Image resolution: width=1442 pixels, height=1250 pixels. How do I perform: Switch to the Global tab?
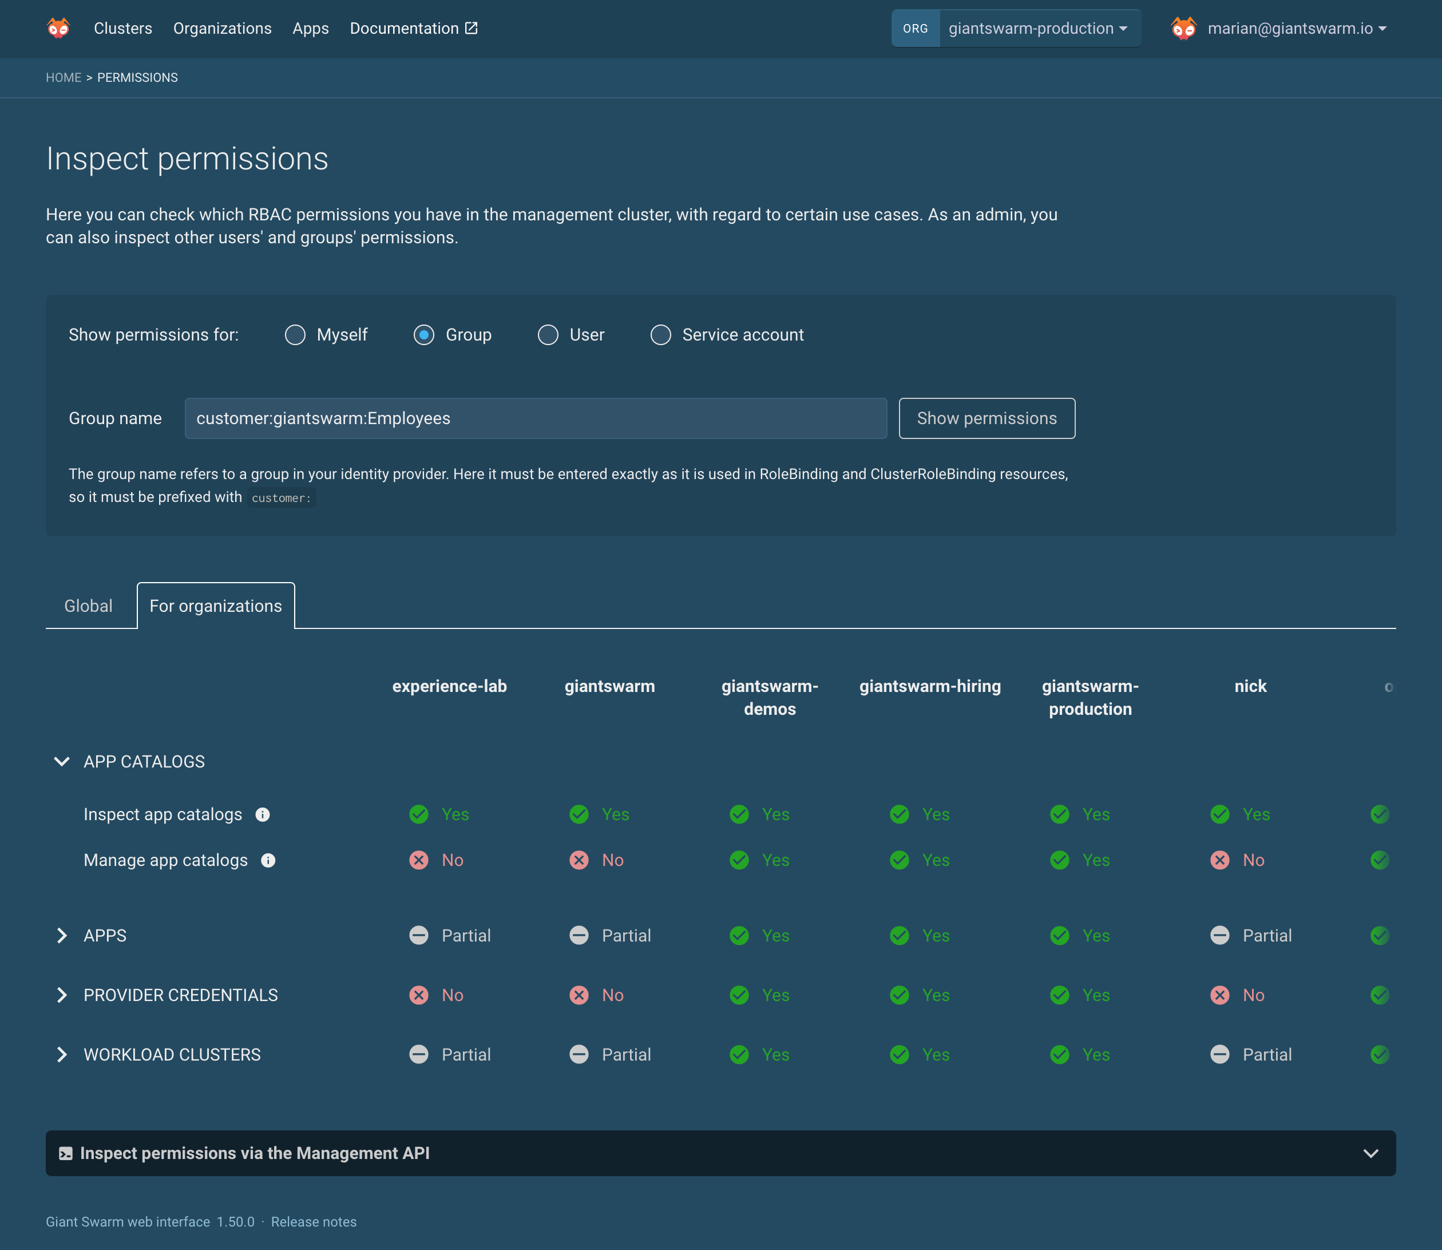[87, 606]
